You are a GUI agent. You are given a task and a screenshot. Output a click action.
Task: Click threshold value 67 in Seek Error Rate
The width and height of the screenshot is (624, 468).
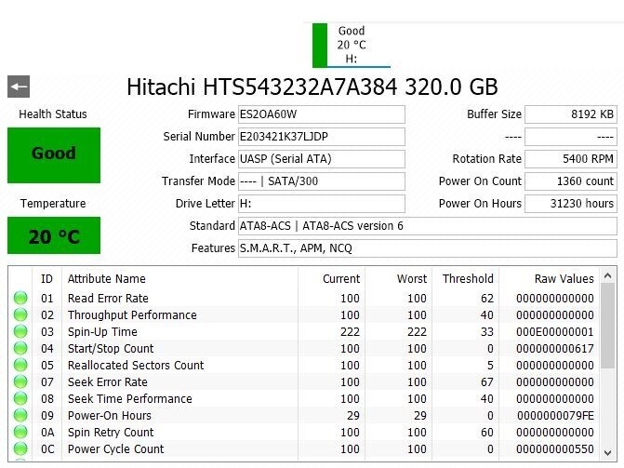click(487, 382)
